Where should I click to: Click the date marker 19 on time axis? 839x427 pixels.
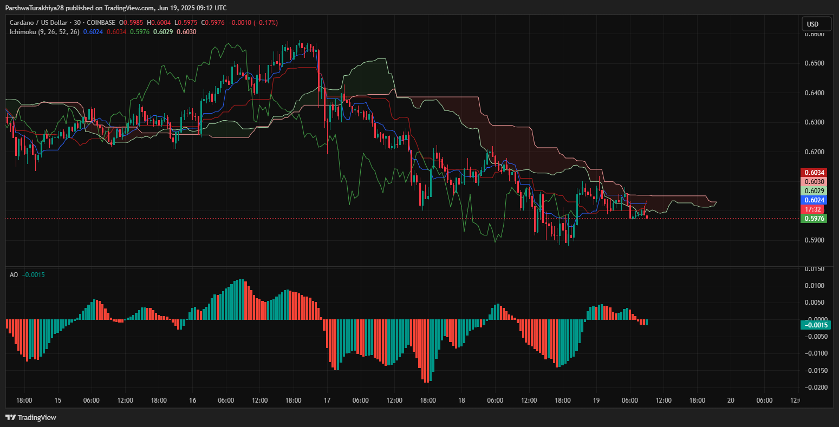click(596, 400)
